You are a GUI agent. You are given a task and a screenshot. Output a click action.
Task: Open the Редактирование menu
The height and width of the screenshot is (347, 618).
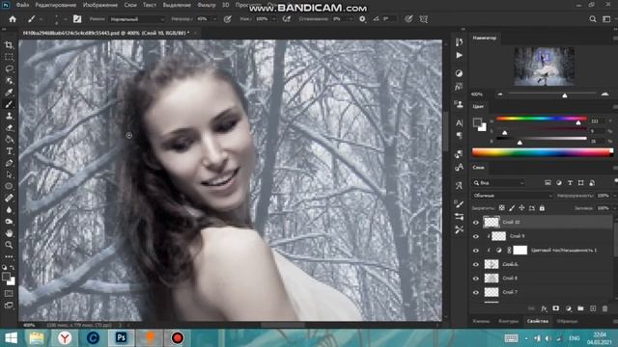click(56, 5)
